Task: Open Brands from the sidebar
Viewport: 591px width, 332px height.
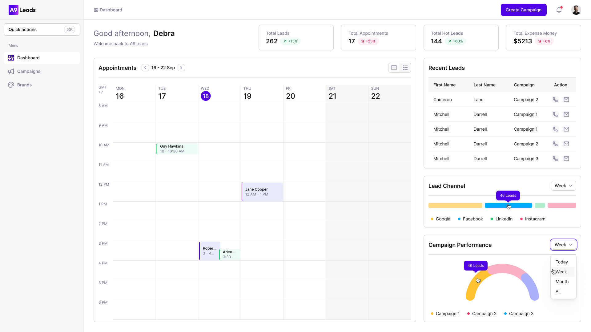Action: (24, 85)
